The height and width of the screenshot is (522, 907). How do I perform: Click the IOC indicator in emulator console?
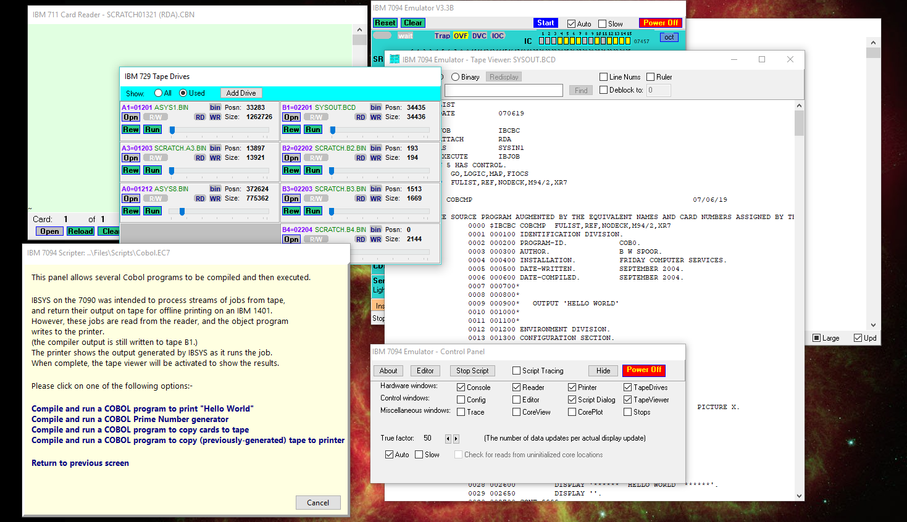(x=498, y=36)
